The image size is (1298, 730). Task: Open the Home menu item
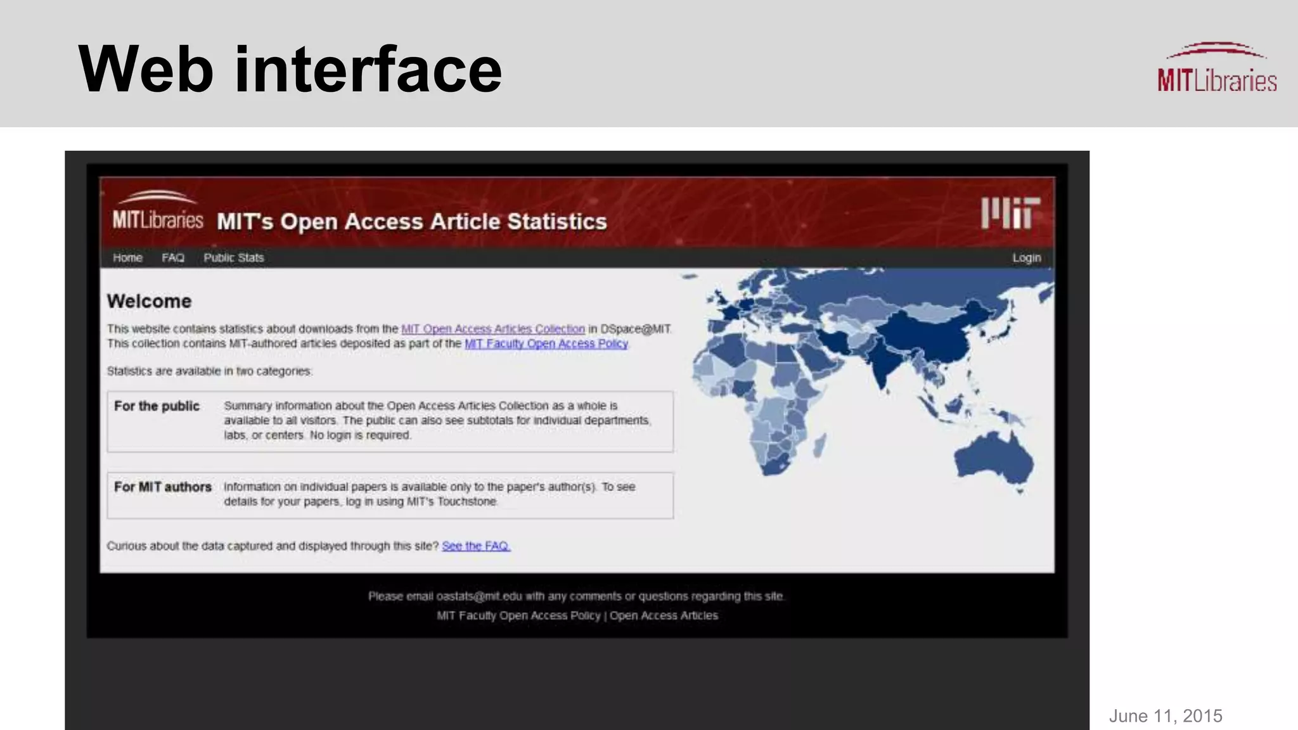[x=127, y=258]
